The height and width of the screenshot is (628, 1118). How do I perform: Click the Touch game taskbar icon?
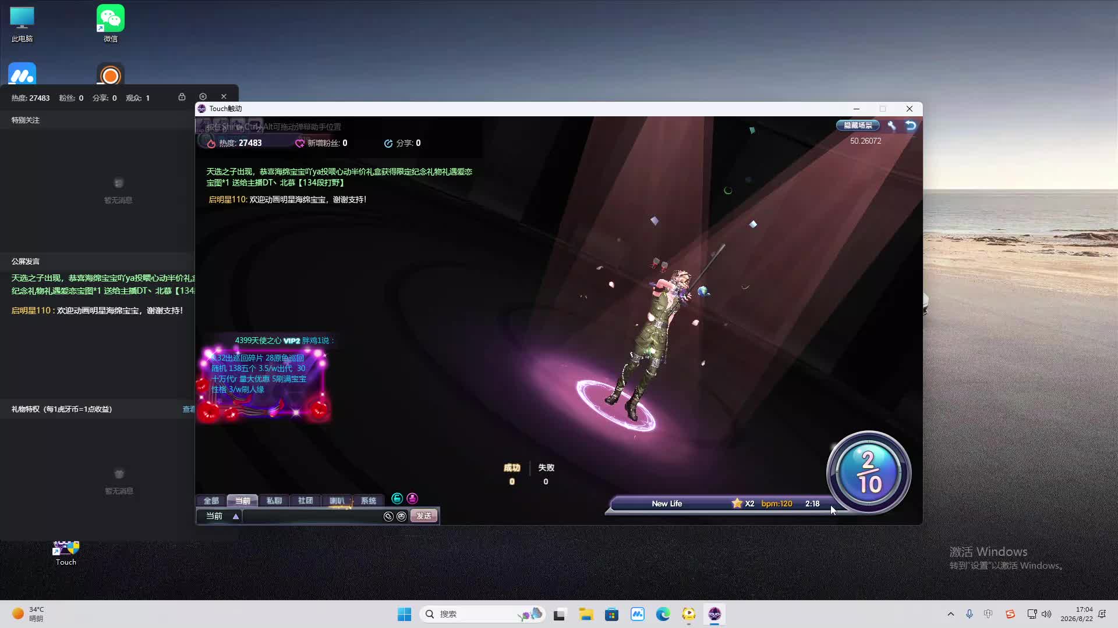coord(714,614)
